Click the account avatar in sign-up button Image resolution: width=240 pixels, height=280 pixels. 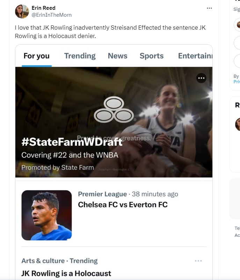[238, 25]
